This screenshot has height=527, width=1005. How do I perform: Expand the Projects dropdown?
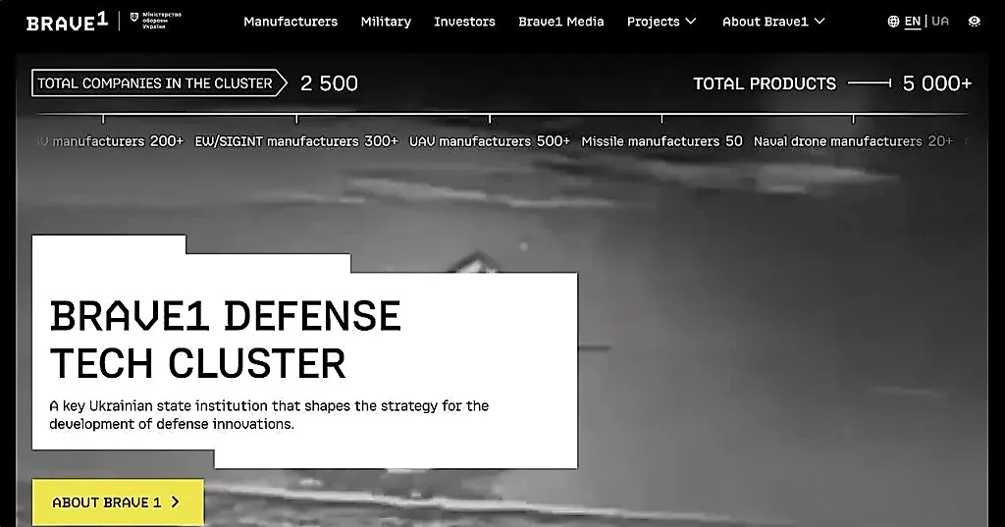661,22
